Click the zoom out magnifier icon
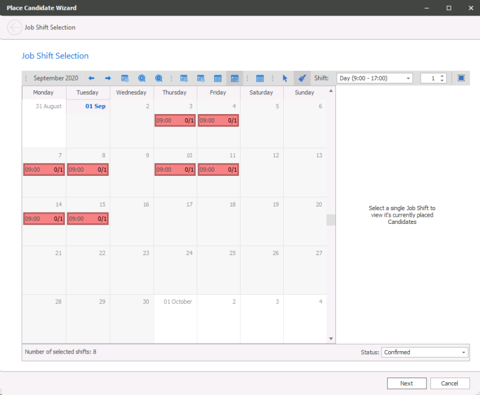480x395 pixels. pos(158,78)
